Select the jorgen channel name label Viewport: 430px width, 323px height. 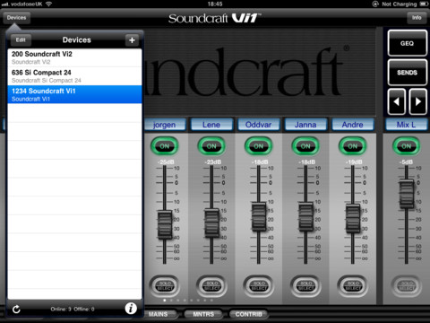[x=165, y=125]
